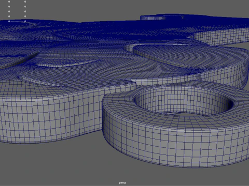The image size is (249, 186).
Task: Click the bottom-left HUD zero over blue wireframe
Action: click(x=9, y=21)
